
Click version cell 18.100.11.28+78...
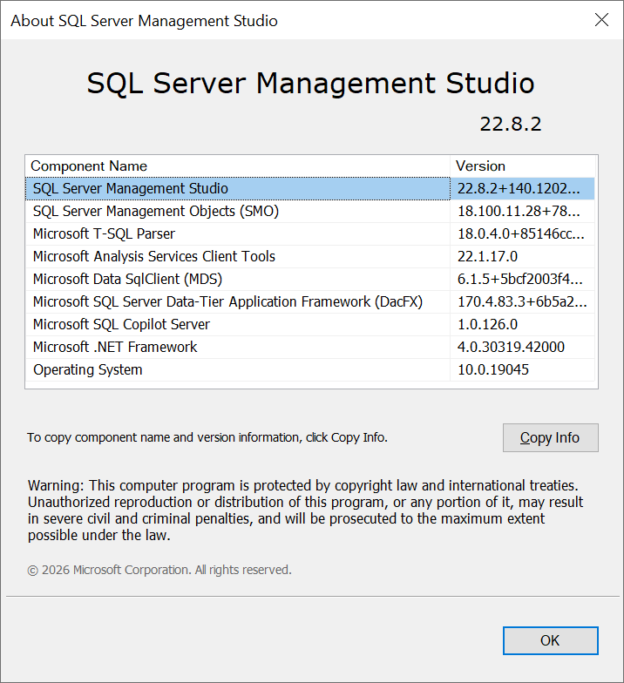[x=523, y=211]
